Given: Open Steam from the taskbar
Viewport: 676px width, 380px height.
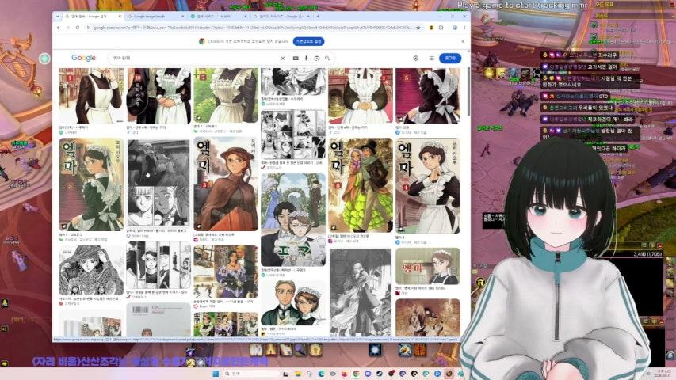Looking at the screenshot, I should click(x=380, y=374).
